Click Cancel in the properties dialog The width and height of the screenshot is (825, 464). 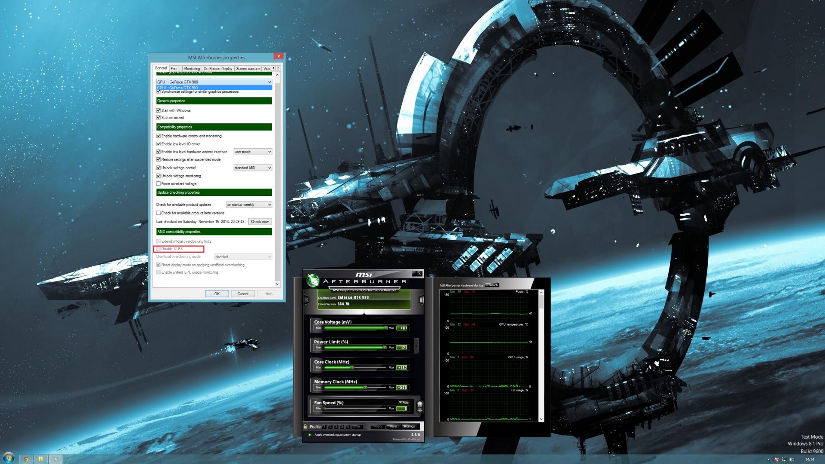(243, 294)
